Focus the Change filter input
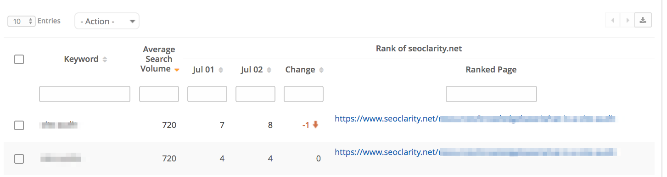 (x=303, y=94)
